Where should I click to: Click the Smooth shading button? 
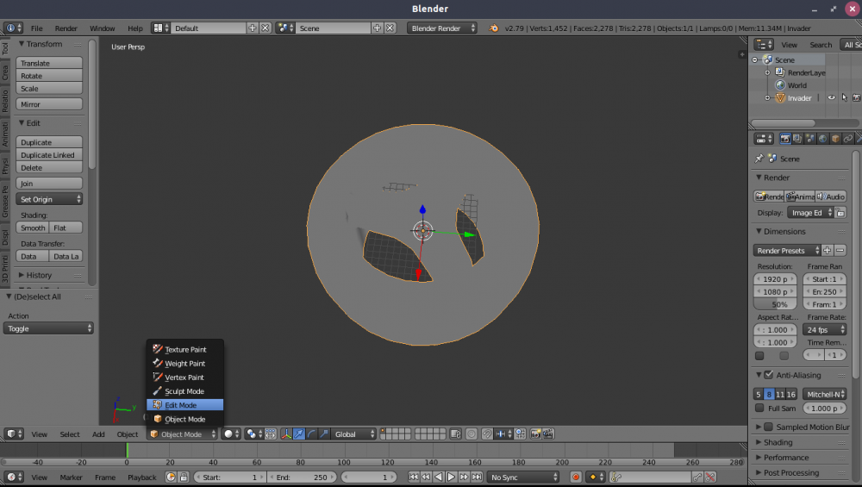33,228
